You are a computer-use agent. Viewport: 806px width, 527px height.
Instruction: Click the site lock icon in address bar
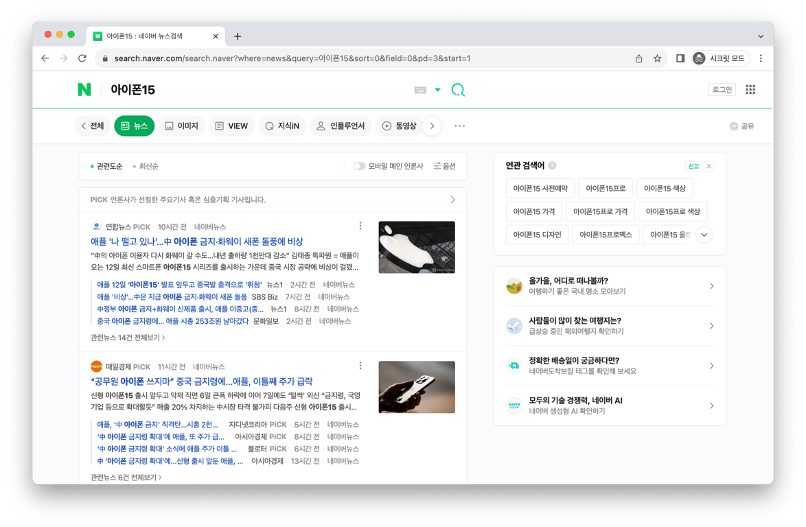pyautogui.click(x=105, y=58)
